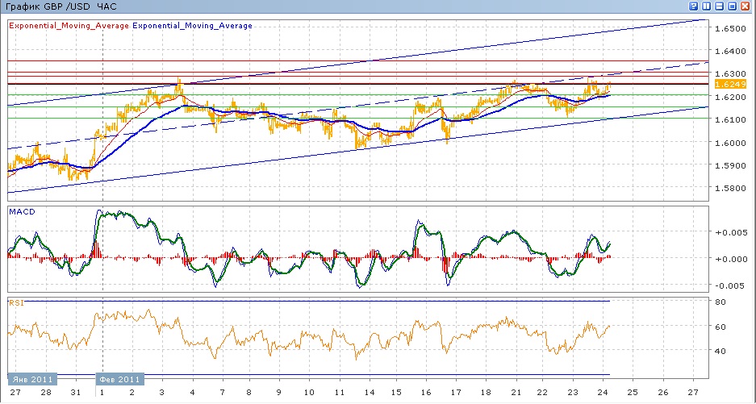
Task: Click the Янв 2011 month marker
Action: [x=33, y=379]
